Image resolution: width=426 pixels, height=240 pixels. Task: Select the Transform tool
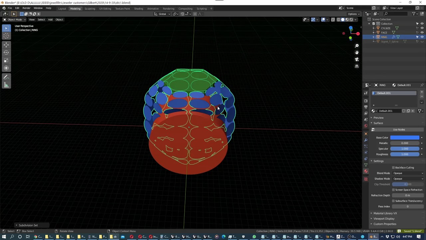tap(6, 68)
